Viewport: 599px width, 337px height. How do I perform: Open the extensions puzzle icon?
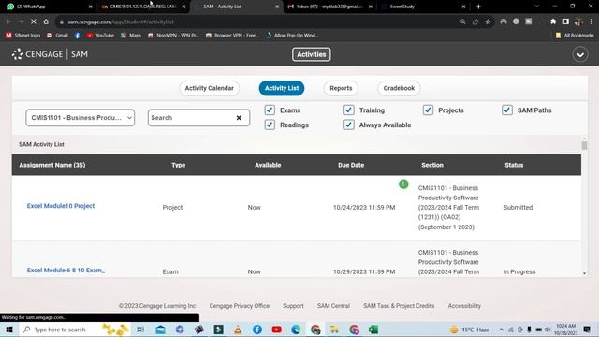click(x=553, y=22)
